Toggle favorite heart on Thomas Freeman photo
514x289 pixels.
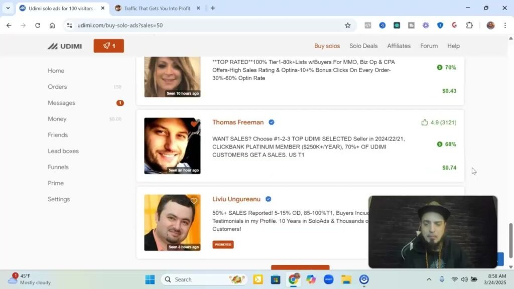[194, 124]
